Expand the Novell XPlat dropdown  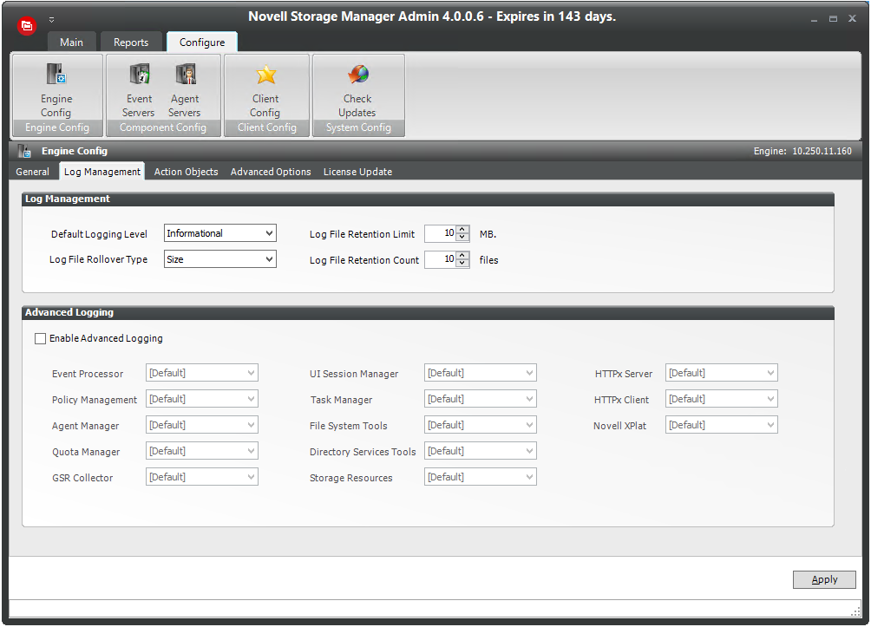722,425
